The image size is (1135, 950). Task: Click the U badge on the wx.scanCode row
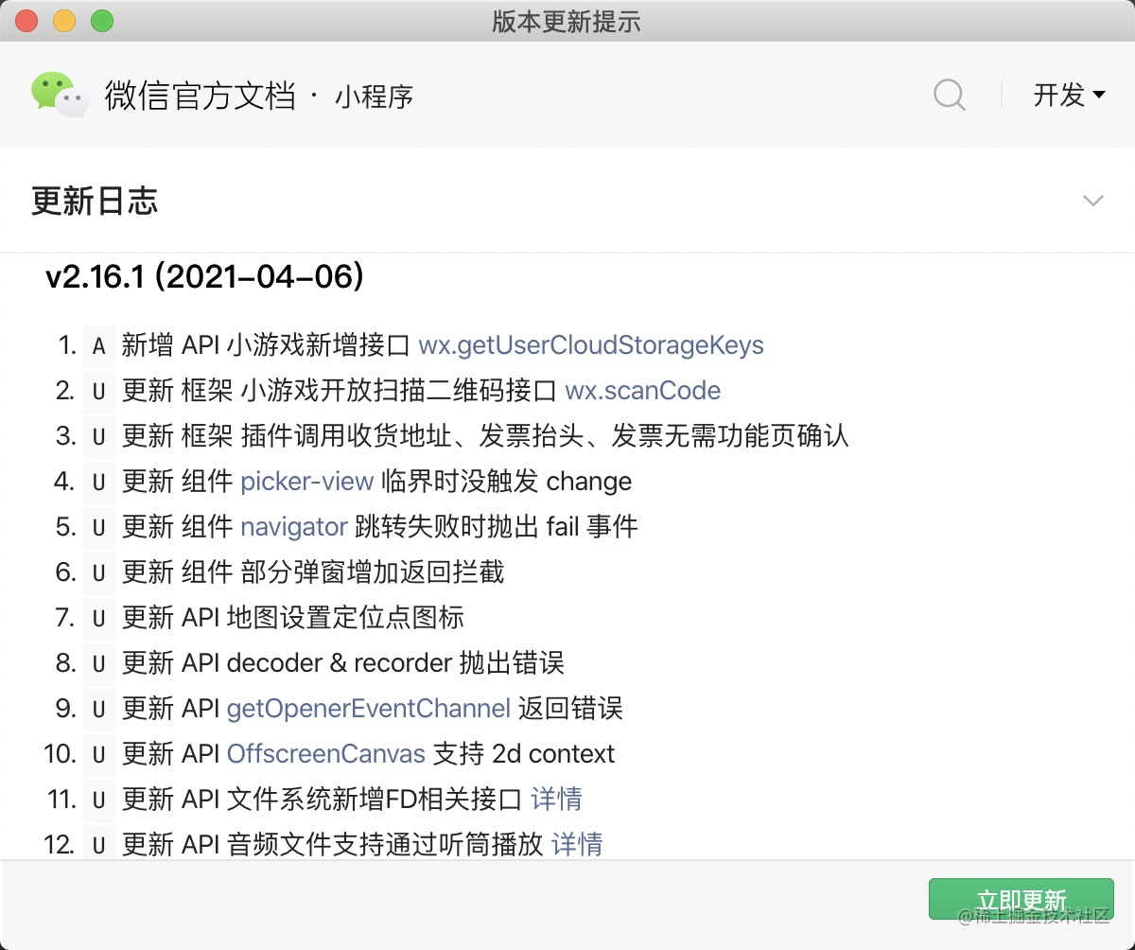99,392
